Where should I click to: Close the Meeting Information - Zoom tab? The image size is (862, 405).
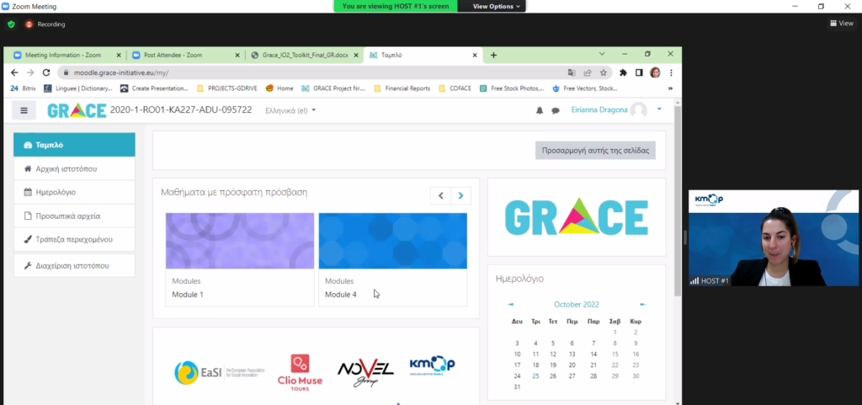[119, 55]
